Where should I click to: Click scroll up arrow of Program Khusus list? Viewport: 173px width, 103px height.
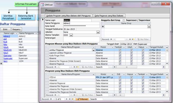tap(167, 47)
